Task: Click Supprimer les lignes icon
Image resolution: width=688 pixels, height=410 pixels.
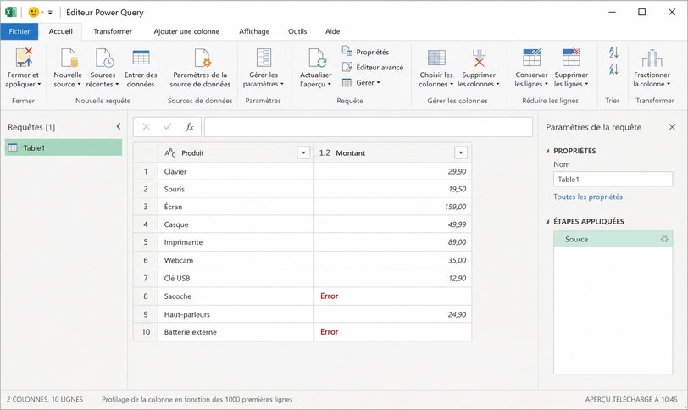Action: (571, 58)
